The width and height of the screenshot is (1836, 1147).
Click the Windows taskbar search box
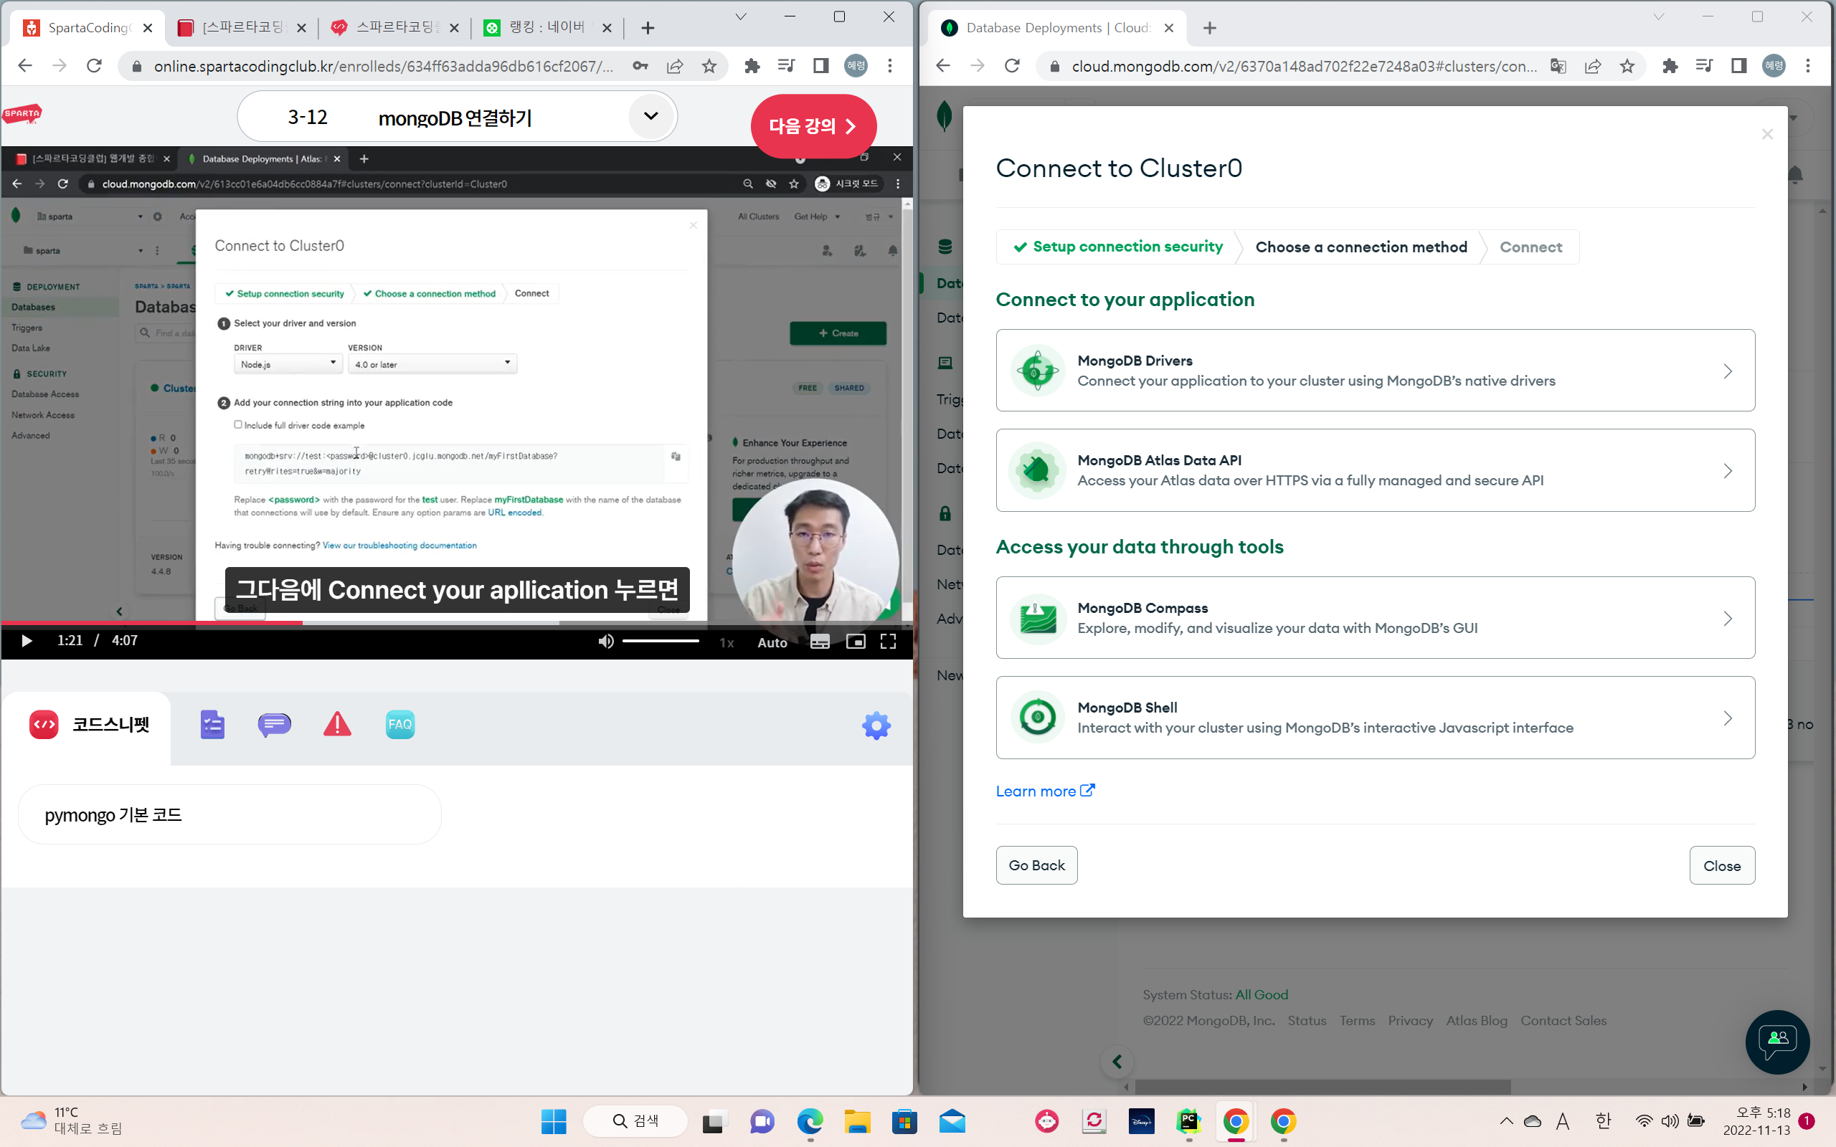(x=635, y=1121)
